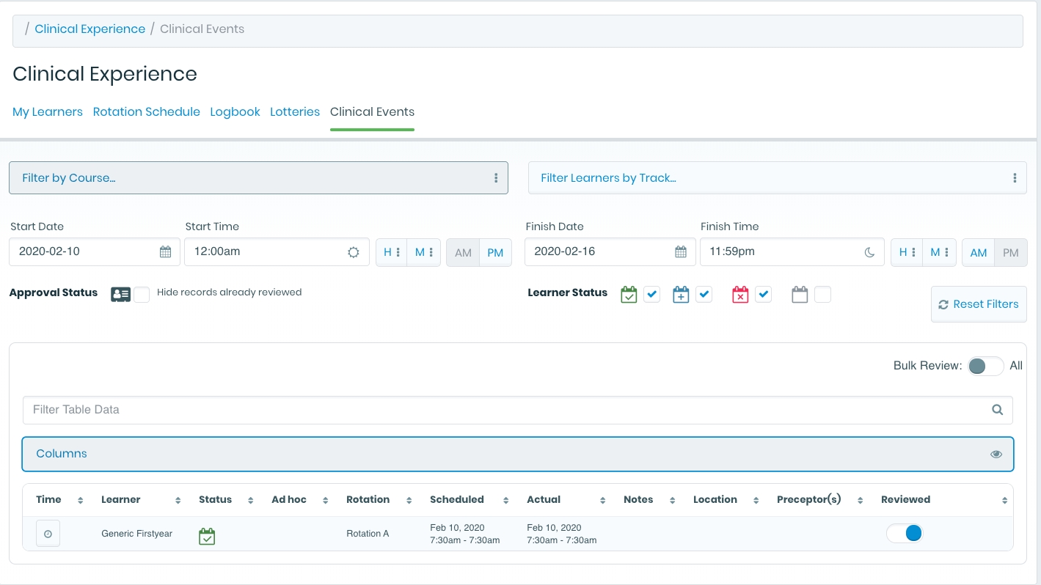Viewport: 1041px width, 585px height.
Task: Open Start Time hour H selector
Action: 391,252
